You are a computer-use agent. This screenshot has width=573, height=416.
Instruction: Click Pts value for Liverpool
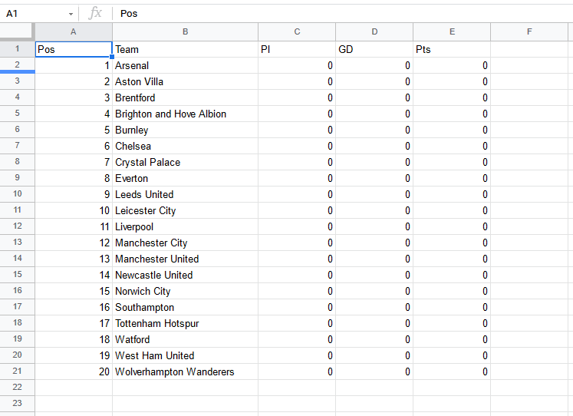452,226
